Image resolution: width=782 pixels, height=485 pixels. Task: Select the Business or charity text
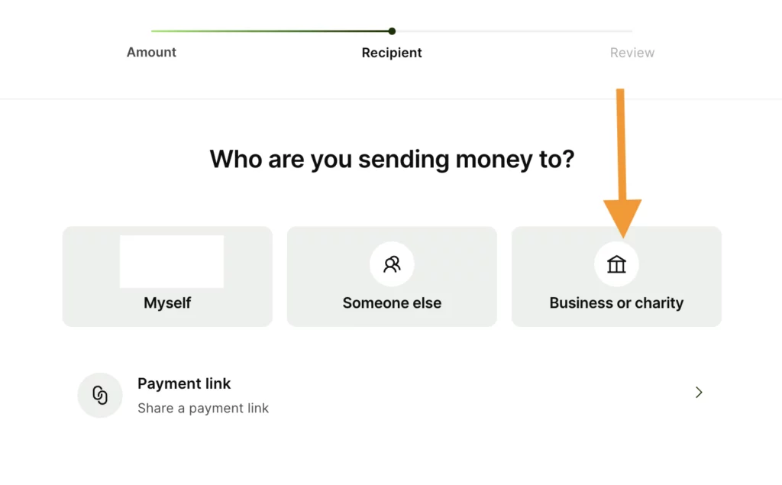(616, 303)
